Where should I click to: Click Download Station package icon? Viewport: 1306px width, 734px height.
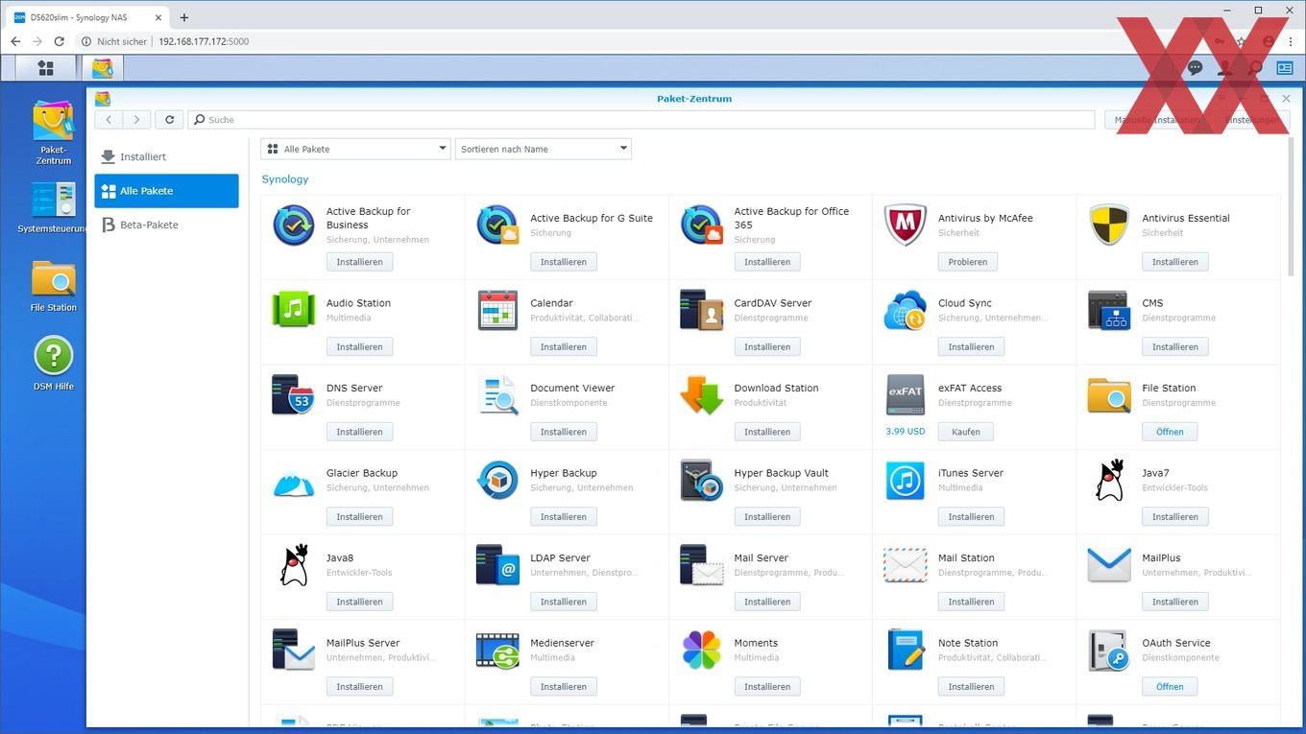click(701, 395)
